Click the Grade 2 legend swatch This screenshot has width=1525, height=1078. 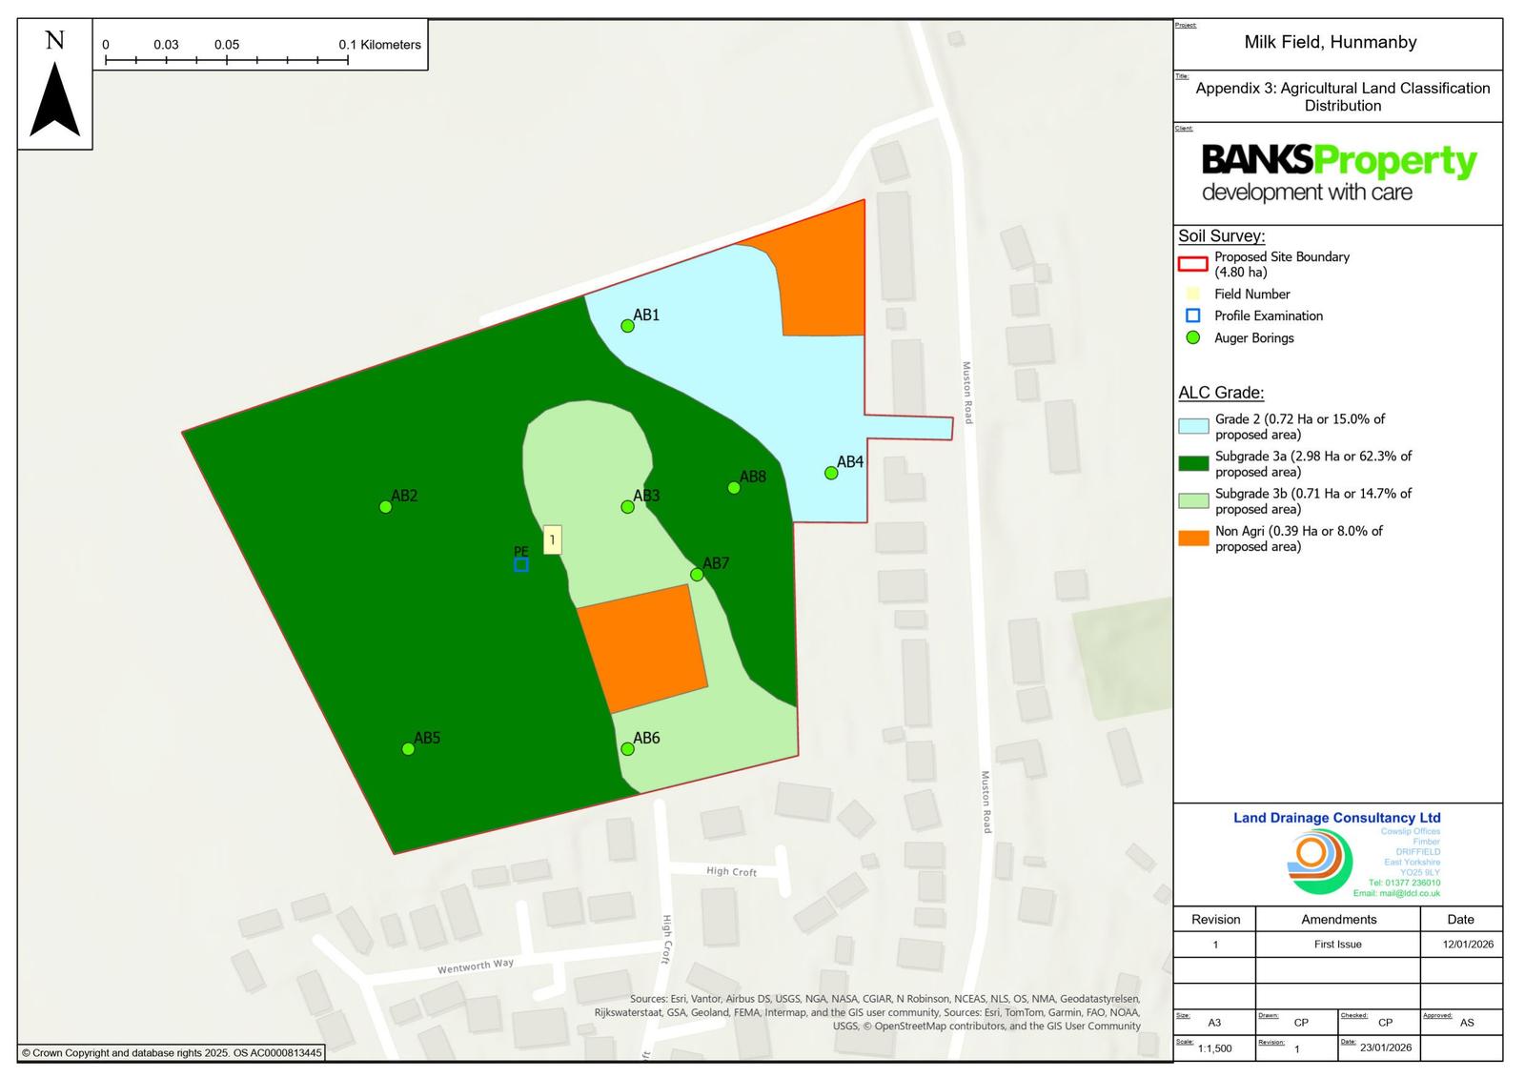[1193, 426]
